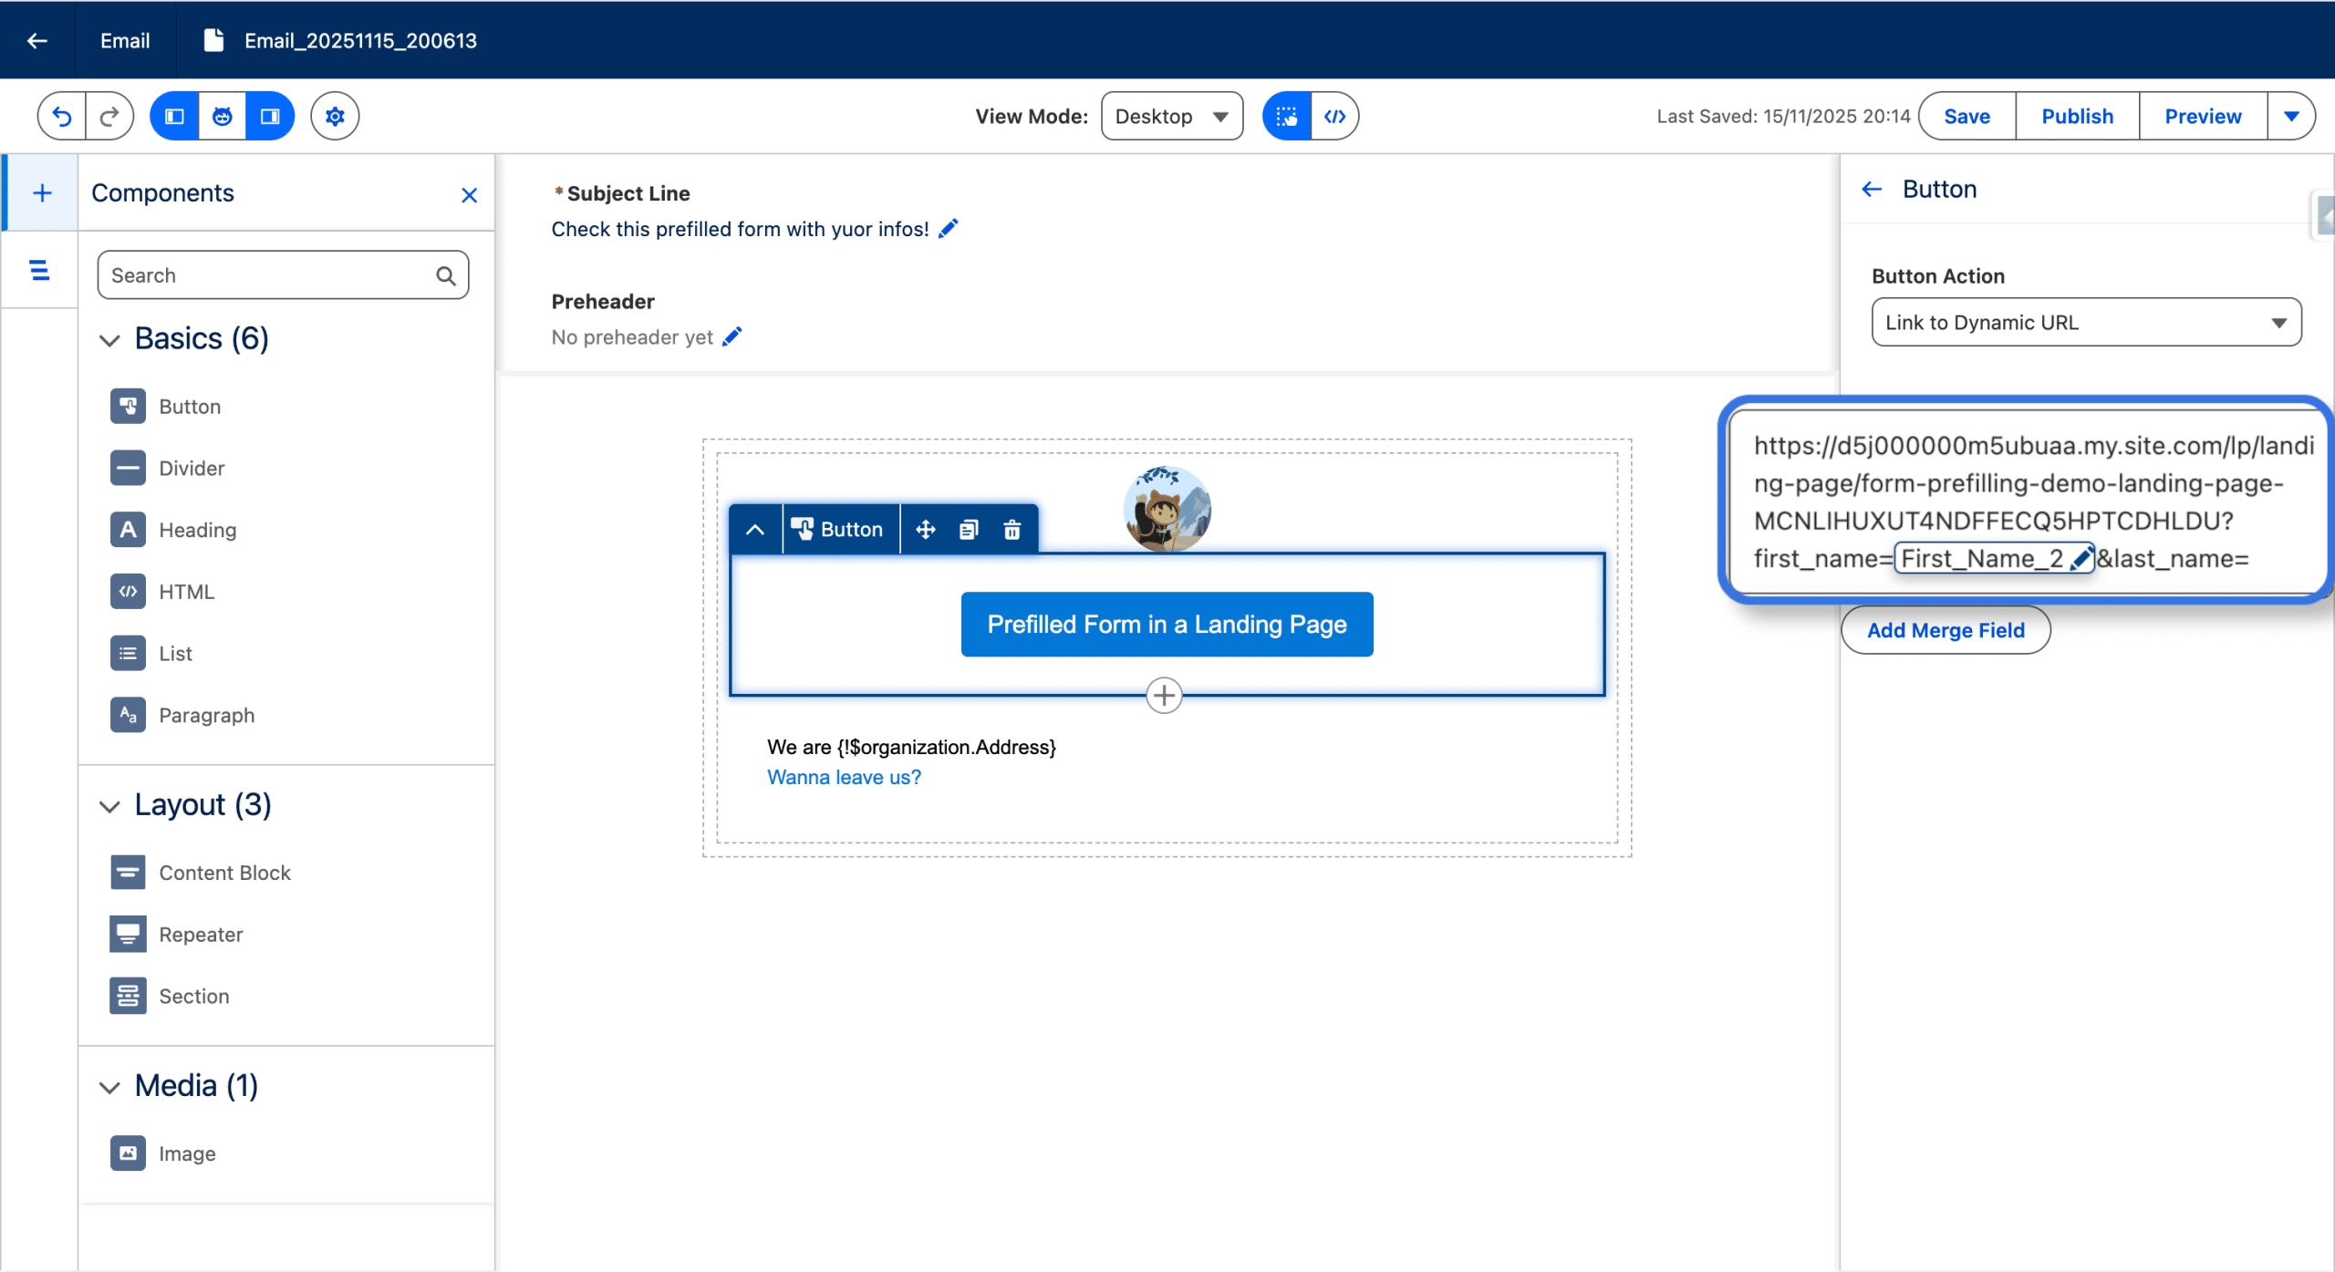This screenshot has width=2335, height=1272.
Task: Toggle the left panel visibility
Action: (174, 117)
